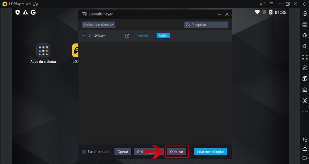
Task: Open the LDPlayer hamburger menu
Action: pyautogui.click(x=271, y=4)
